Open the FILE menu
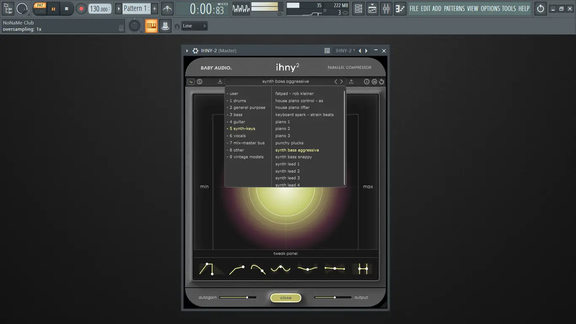 coord(414,8)
